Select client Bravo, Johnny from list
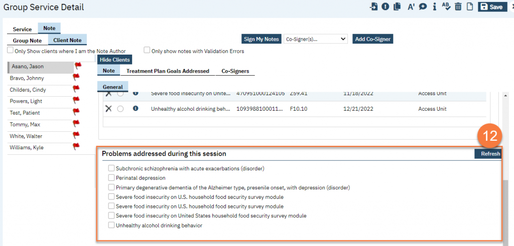514x246 pixels. [27, 78]
